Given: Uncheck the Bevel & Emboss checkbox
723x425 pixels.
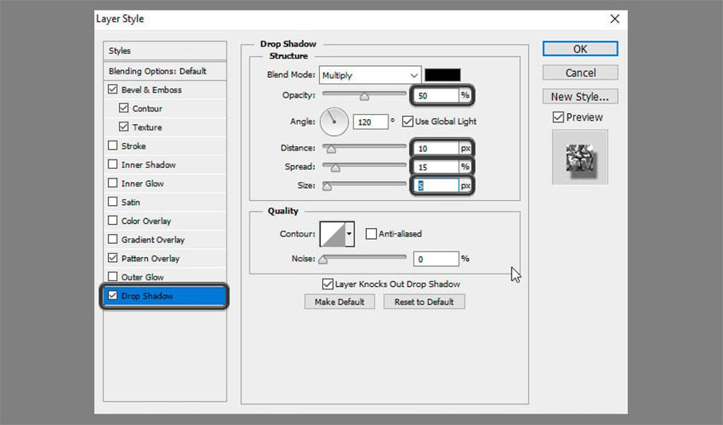Looking at the screenshot, I should pos(112,89).
